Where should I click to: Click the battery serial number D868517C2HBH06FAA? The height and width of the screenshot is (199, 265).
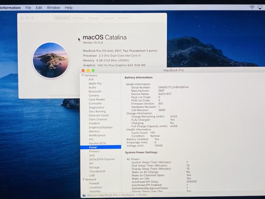173,87
